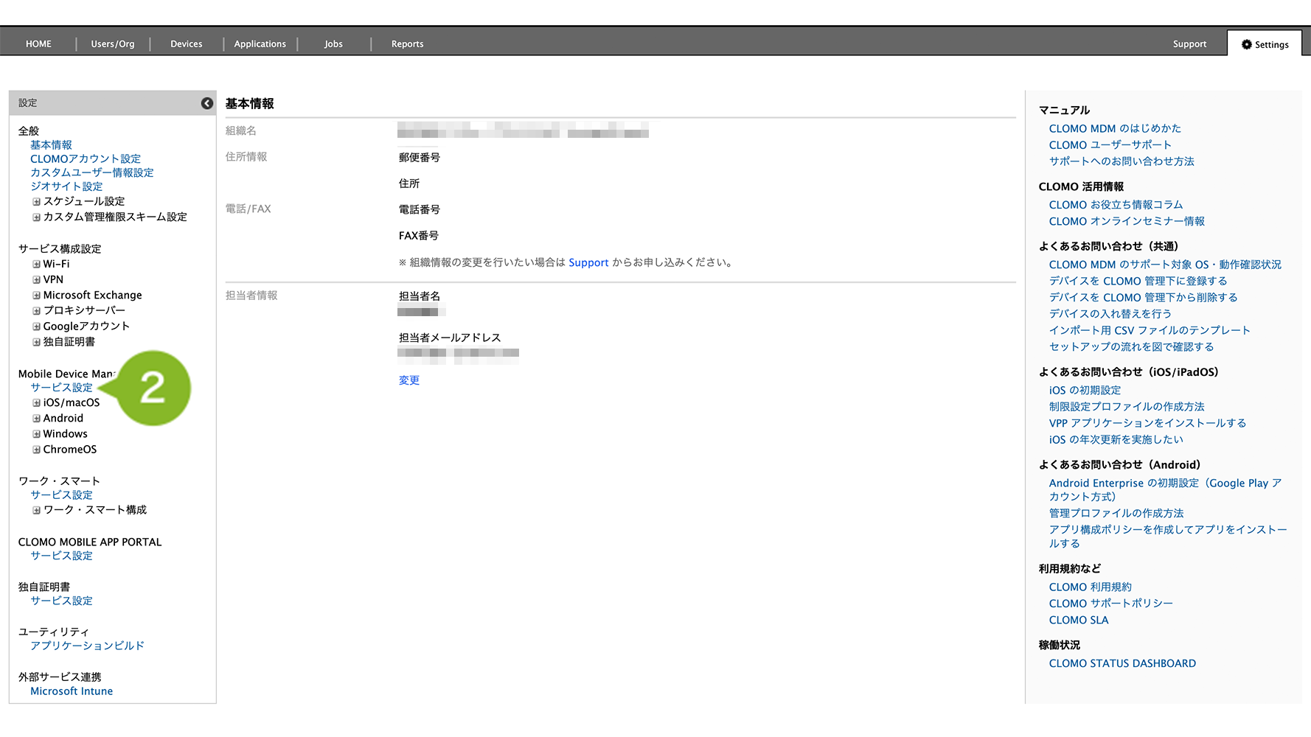Expand the VPN tree node

pos(36,280)
